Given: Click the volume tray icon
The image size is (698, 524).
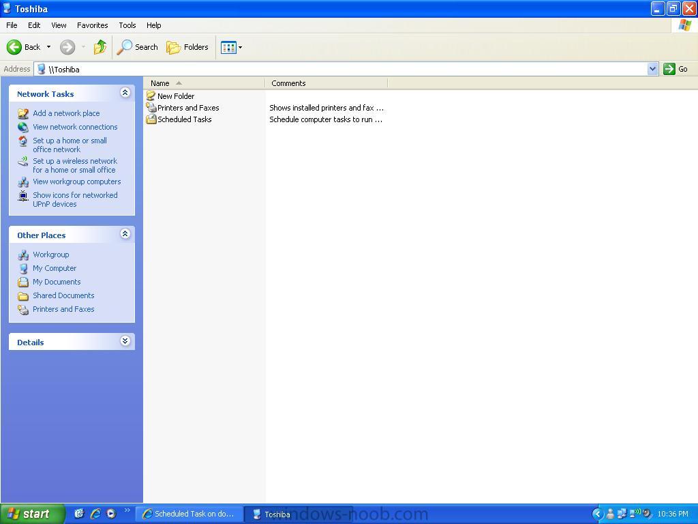Looking at the screenshot, I should 648,514.
